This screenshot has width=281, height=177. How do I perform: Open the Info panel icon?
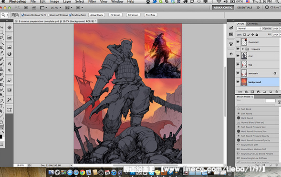pyautogui.click(x=10, y=54)
